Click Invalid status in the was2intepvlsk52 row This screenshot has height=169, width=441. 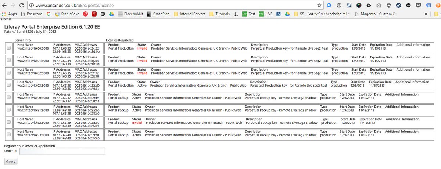coord(137,123)
